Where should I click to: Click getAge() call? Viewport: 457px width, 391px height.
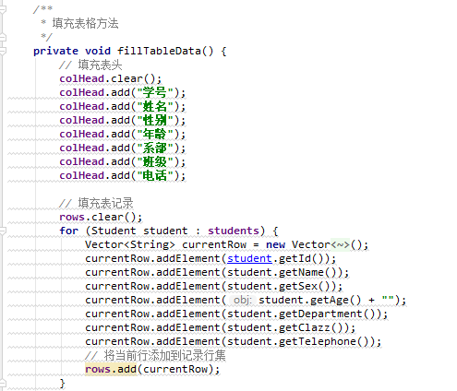click(335, 300)
